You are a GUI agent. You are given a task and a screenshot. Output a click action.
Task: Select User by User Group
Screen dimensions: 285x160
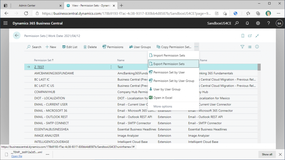[173, 89]
